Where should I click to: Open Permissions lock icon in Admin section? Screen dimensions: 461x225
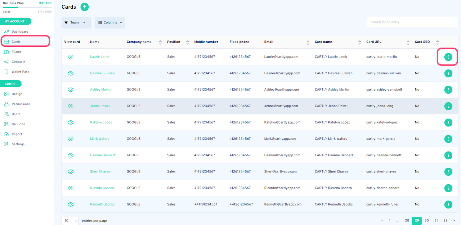[x=6, y=104]
